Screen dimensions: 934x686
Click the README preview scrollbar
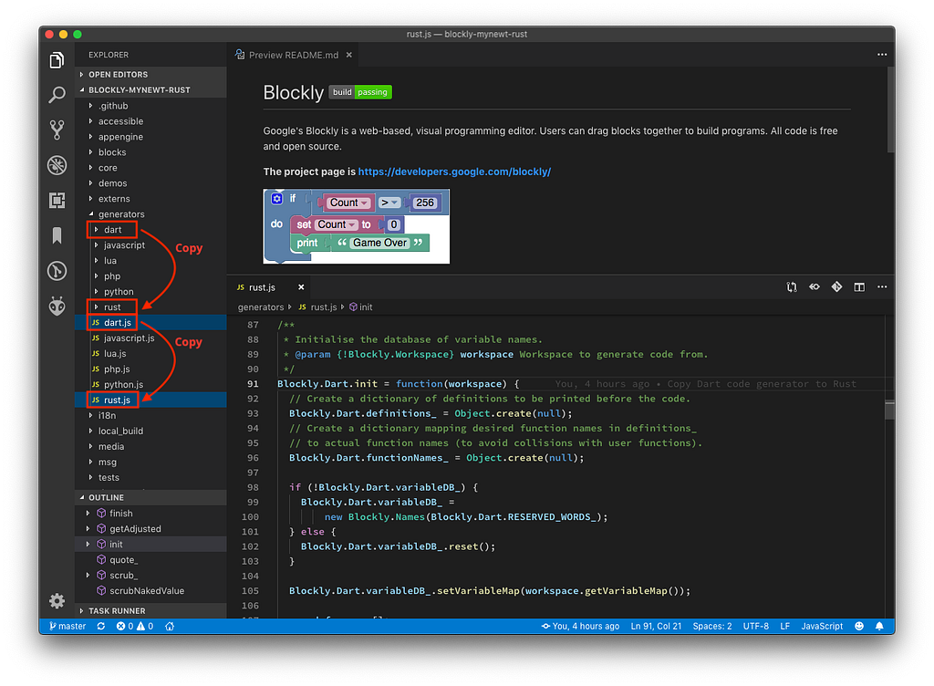[x=890, y=110]
